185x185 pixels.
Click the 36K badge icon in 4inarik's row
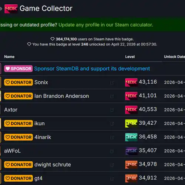(x=131, y=137)
